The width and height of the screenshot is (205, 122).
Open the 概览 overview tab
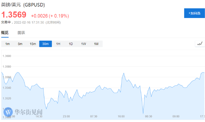tap(5, 33)
